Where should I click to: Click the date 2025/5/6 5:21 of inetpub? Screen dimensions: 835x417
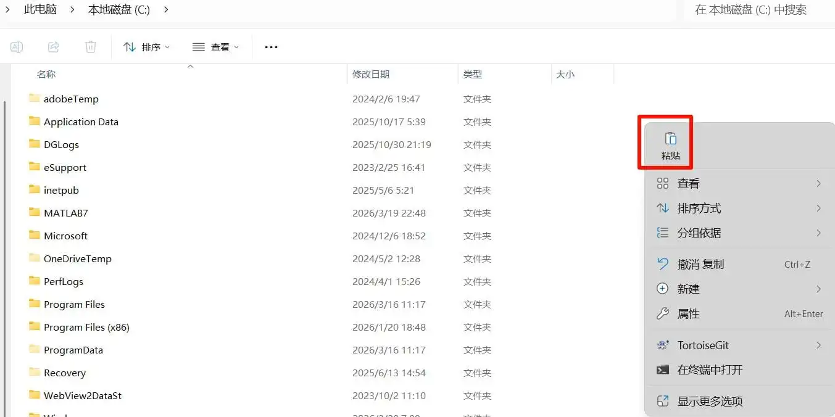click(x=383, y=190)
